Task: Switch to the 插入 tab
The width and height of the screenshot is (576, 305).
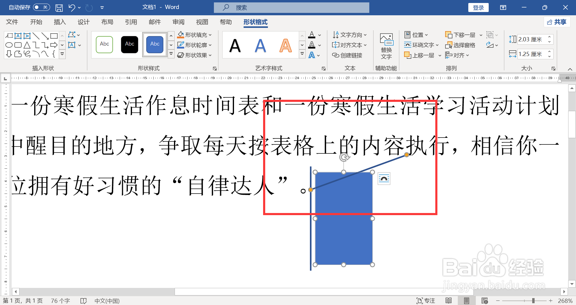Action: click(60, 22)
